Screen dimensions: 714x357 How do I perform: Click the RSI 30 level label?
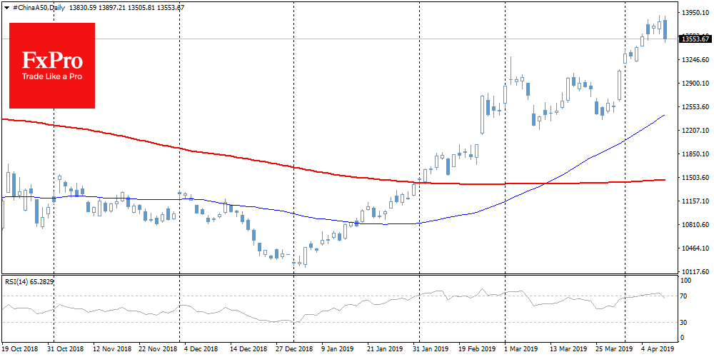click(x=684, y=323)
